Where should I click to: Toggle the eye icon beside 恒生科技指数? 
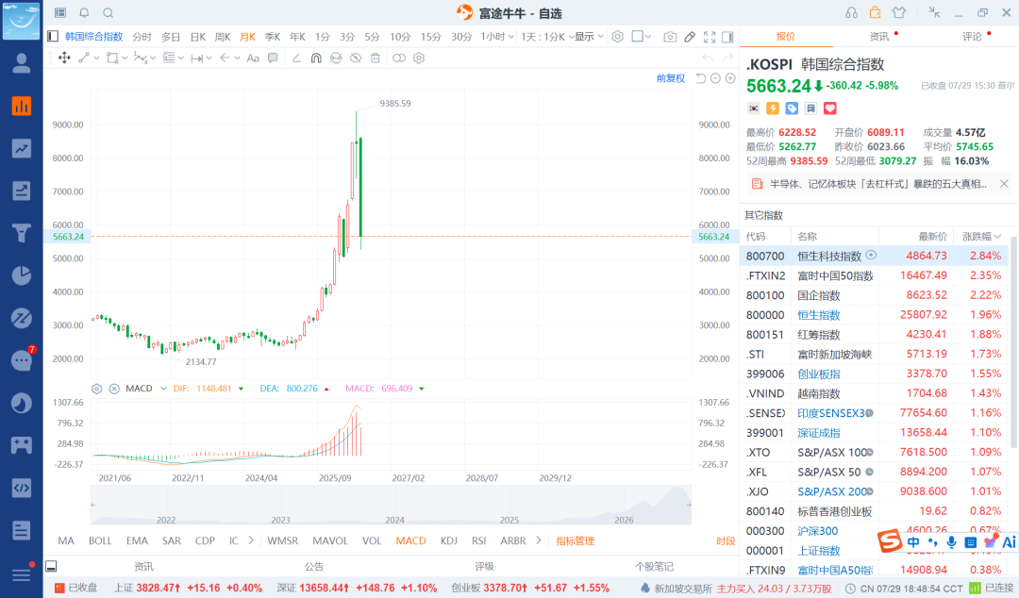pyautogui.click(x=871, y=256)
